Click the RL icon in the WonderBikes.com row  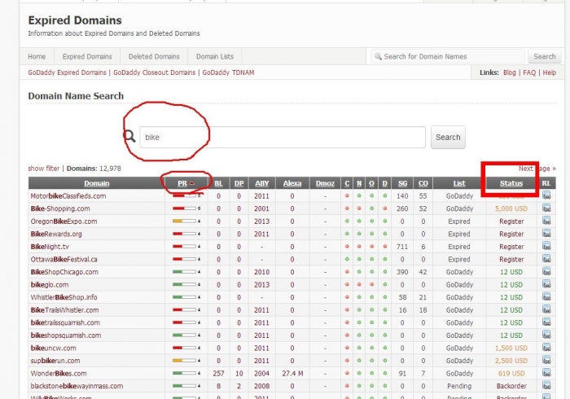[546, 373]
